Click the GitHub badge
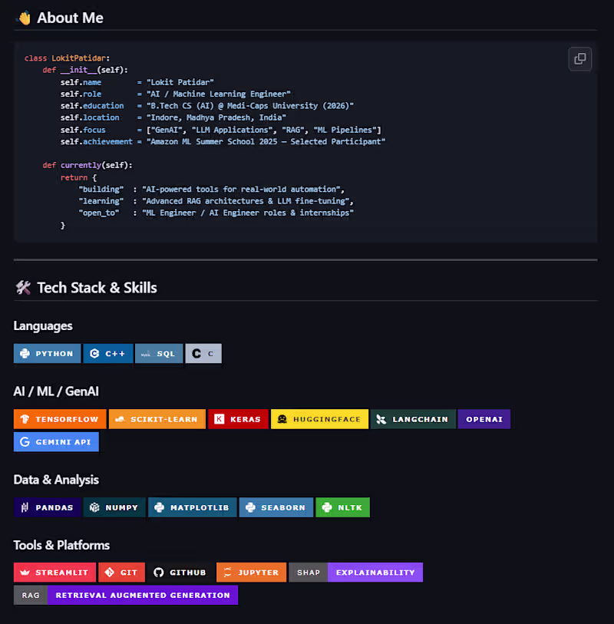614x624 pixels. (x=180, y=573)
